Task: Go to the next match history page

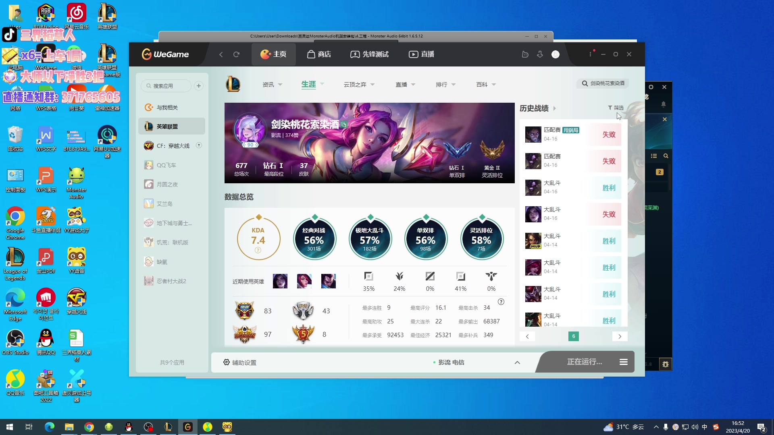Action: 620,336
